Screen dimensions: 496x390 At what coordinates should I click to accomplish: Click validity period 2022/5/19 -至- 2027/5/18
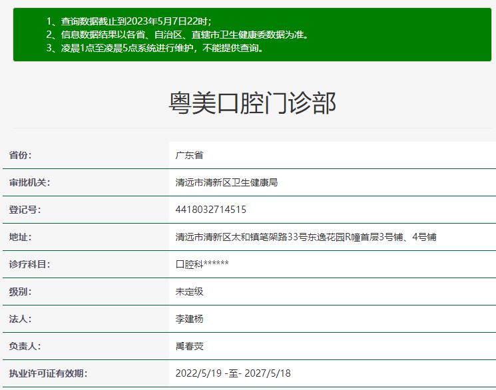click(233, 373)
